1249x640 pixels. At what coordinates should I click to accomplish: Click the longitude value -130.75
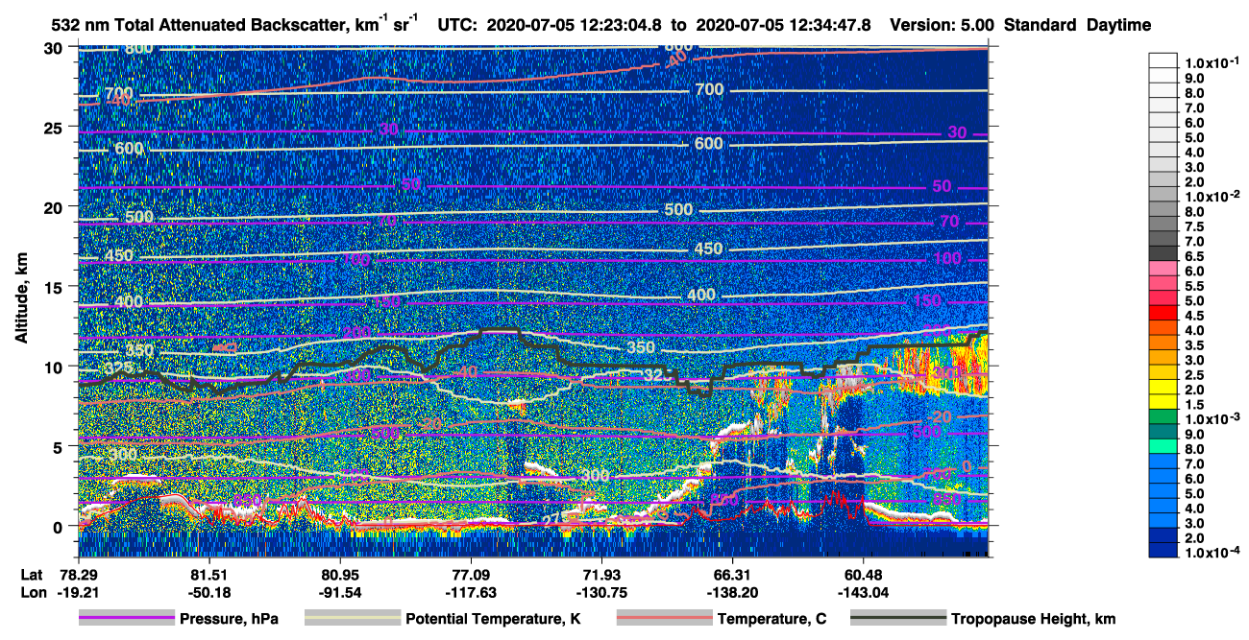601,592
